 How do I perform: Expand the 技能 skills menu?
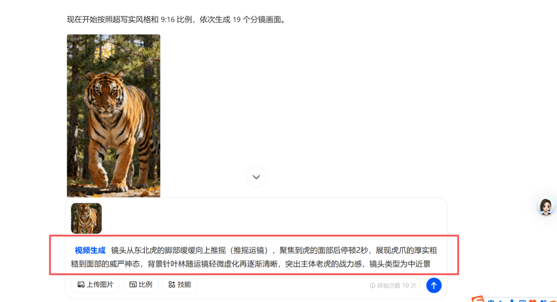180,285
